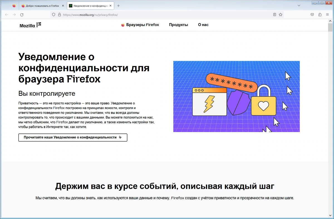Toggle Reader View icon
This screenshot has width=334, height=219.
275,15
